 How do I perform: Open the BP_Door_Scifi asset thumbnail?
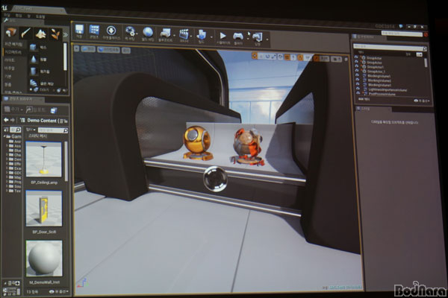pyautogui.click(x=44, y=209)
